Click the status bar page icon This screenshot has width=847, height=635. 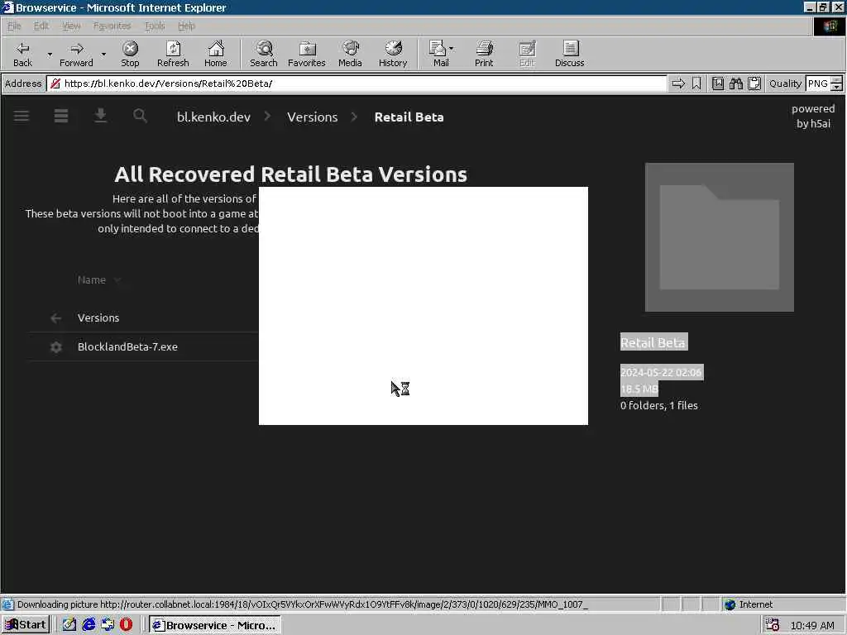(7, 604)
